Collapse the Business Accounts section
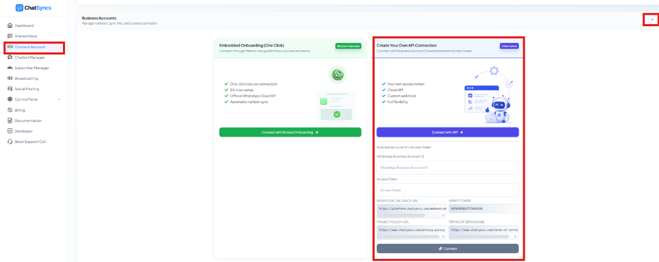 (x=652, y=19)
